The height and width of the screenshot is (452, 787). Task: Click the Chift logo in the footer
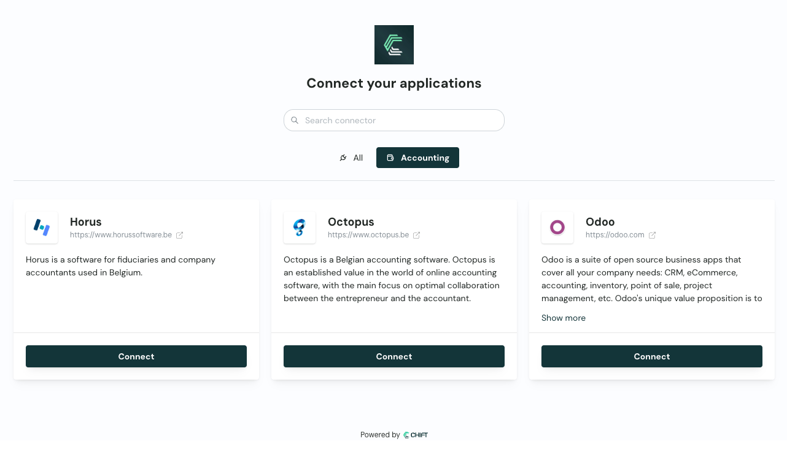coord(416,435)
